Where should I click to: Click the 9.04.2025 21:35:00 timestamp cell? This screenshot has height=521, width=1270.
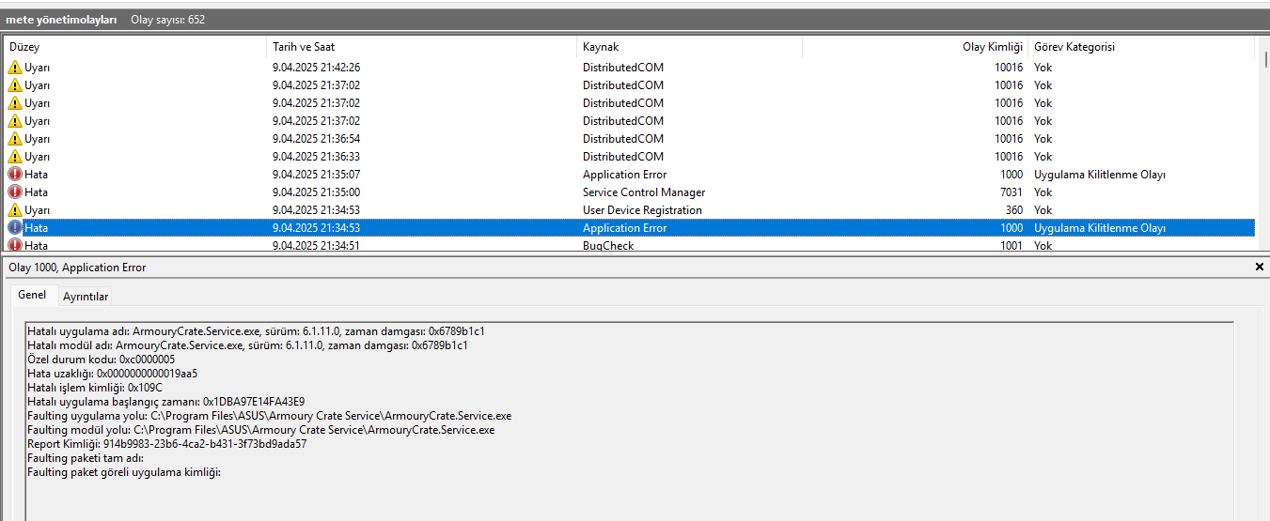[316, 192]
